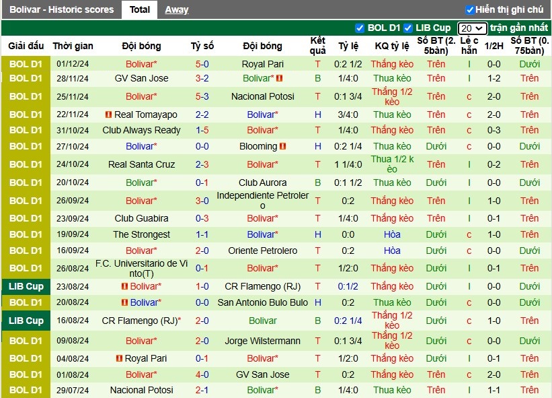Open the 5-0 score against Royal Pari
The width and height of the screenshot is (552, 398).
202,64
